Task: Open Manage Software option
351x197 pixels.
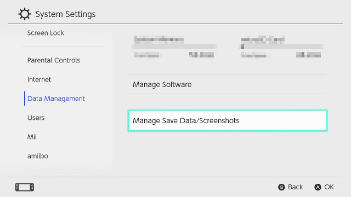Action: click(228, 84)
